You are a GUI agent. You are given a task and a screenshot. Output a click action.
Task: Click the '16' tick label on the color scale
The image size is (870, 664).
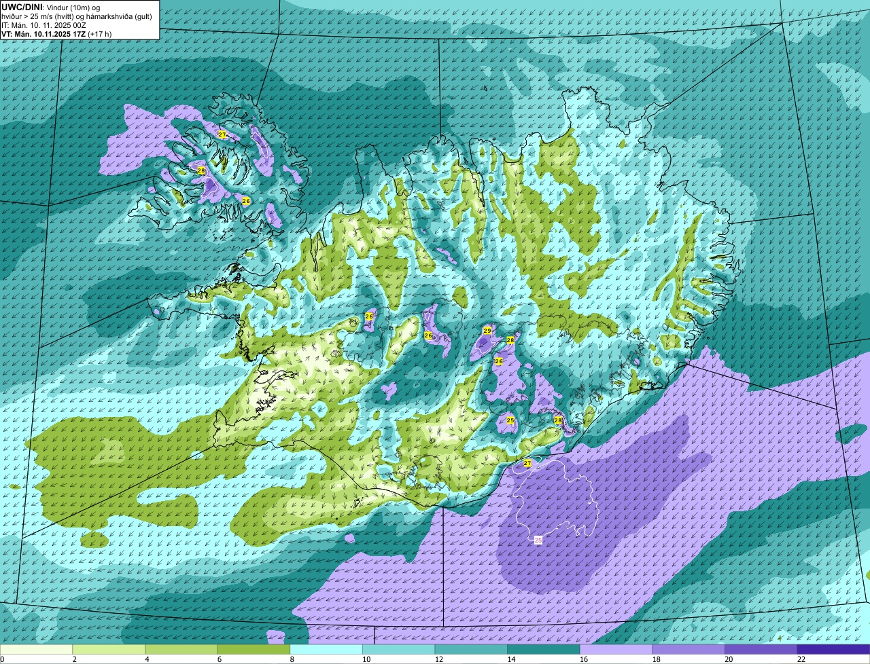click(x=583, y=659)
